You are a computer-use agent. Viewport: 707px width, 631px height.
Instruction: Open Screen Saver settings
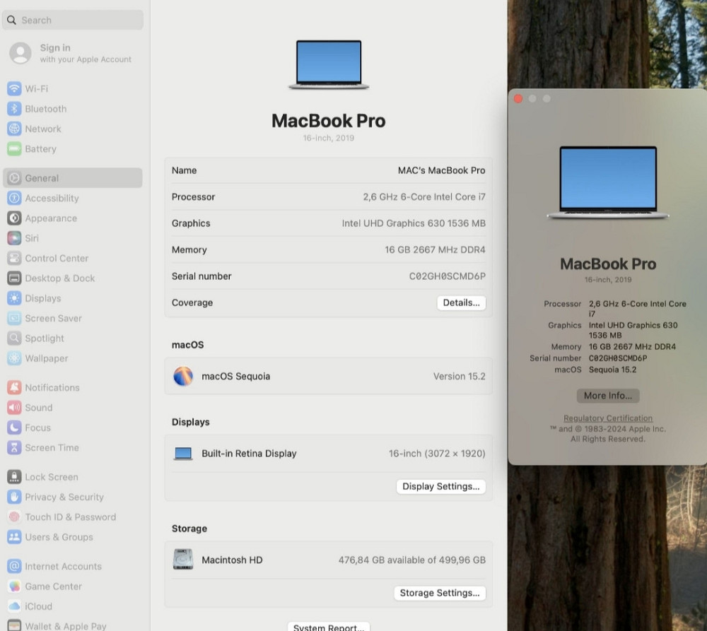pos(52,318)
